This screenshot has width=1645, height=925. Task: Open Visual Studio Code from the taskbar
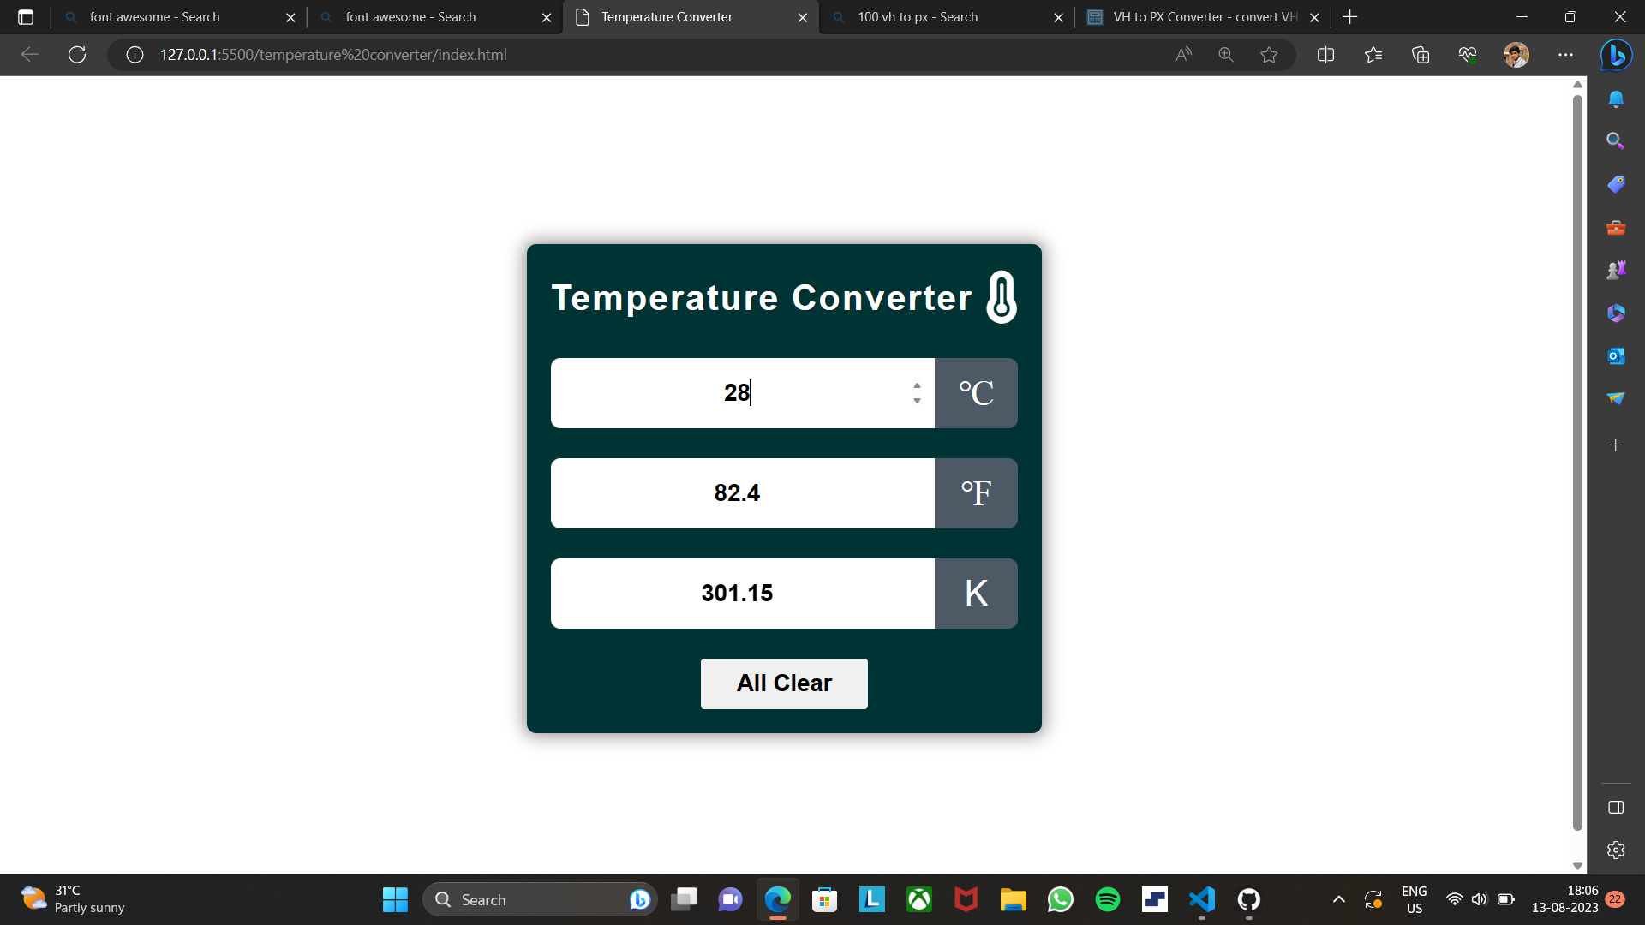pyautogui.click(x=1201, y=899)
